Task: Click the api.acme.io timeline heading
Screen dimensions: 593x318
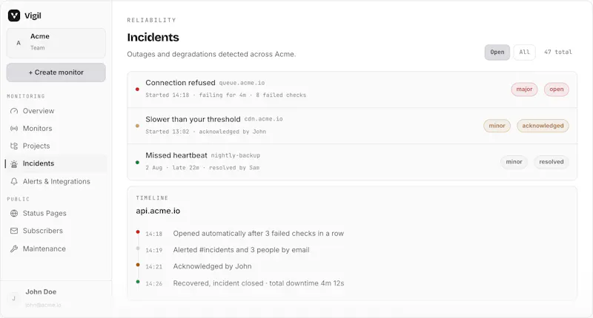Action: click(x=158, y=211)
